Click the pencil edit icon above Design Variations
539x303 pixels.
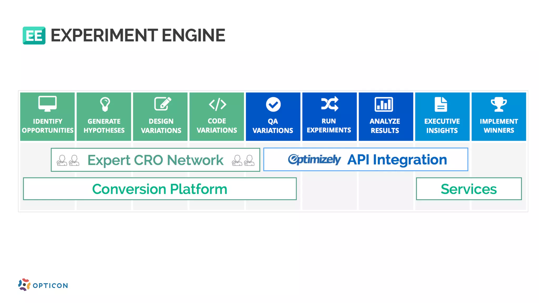click(162, 104)
